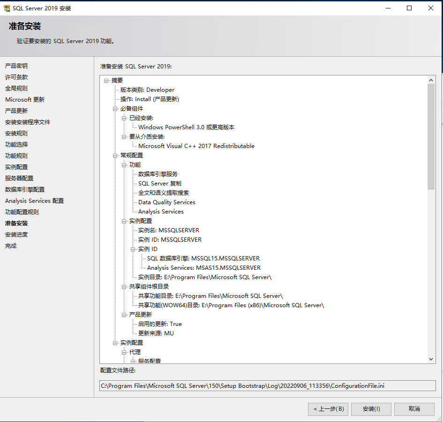This screenshot has height=422, width=443.
Task: Collapse the 已经安装 node
Action: pos(124,118)
